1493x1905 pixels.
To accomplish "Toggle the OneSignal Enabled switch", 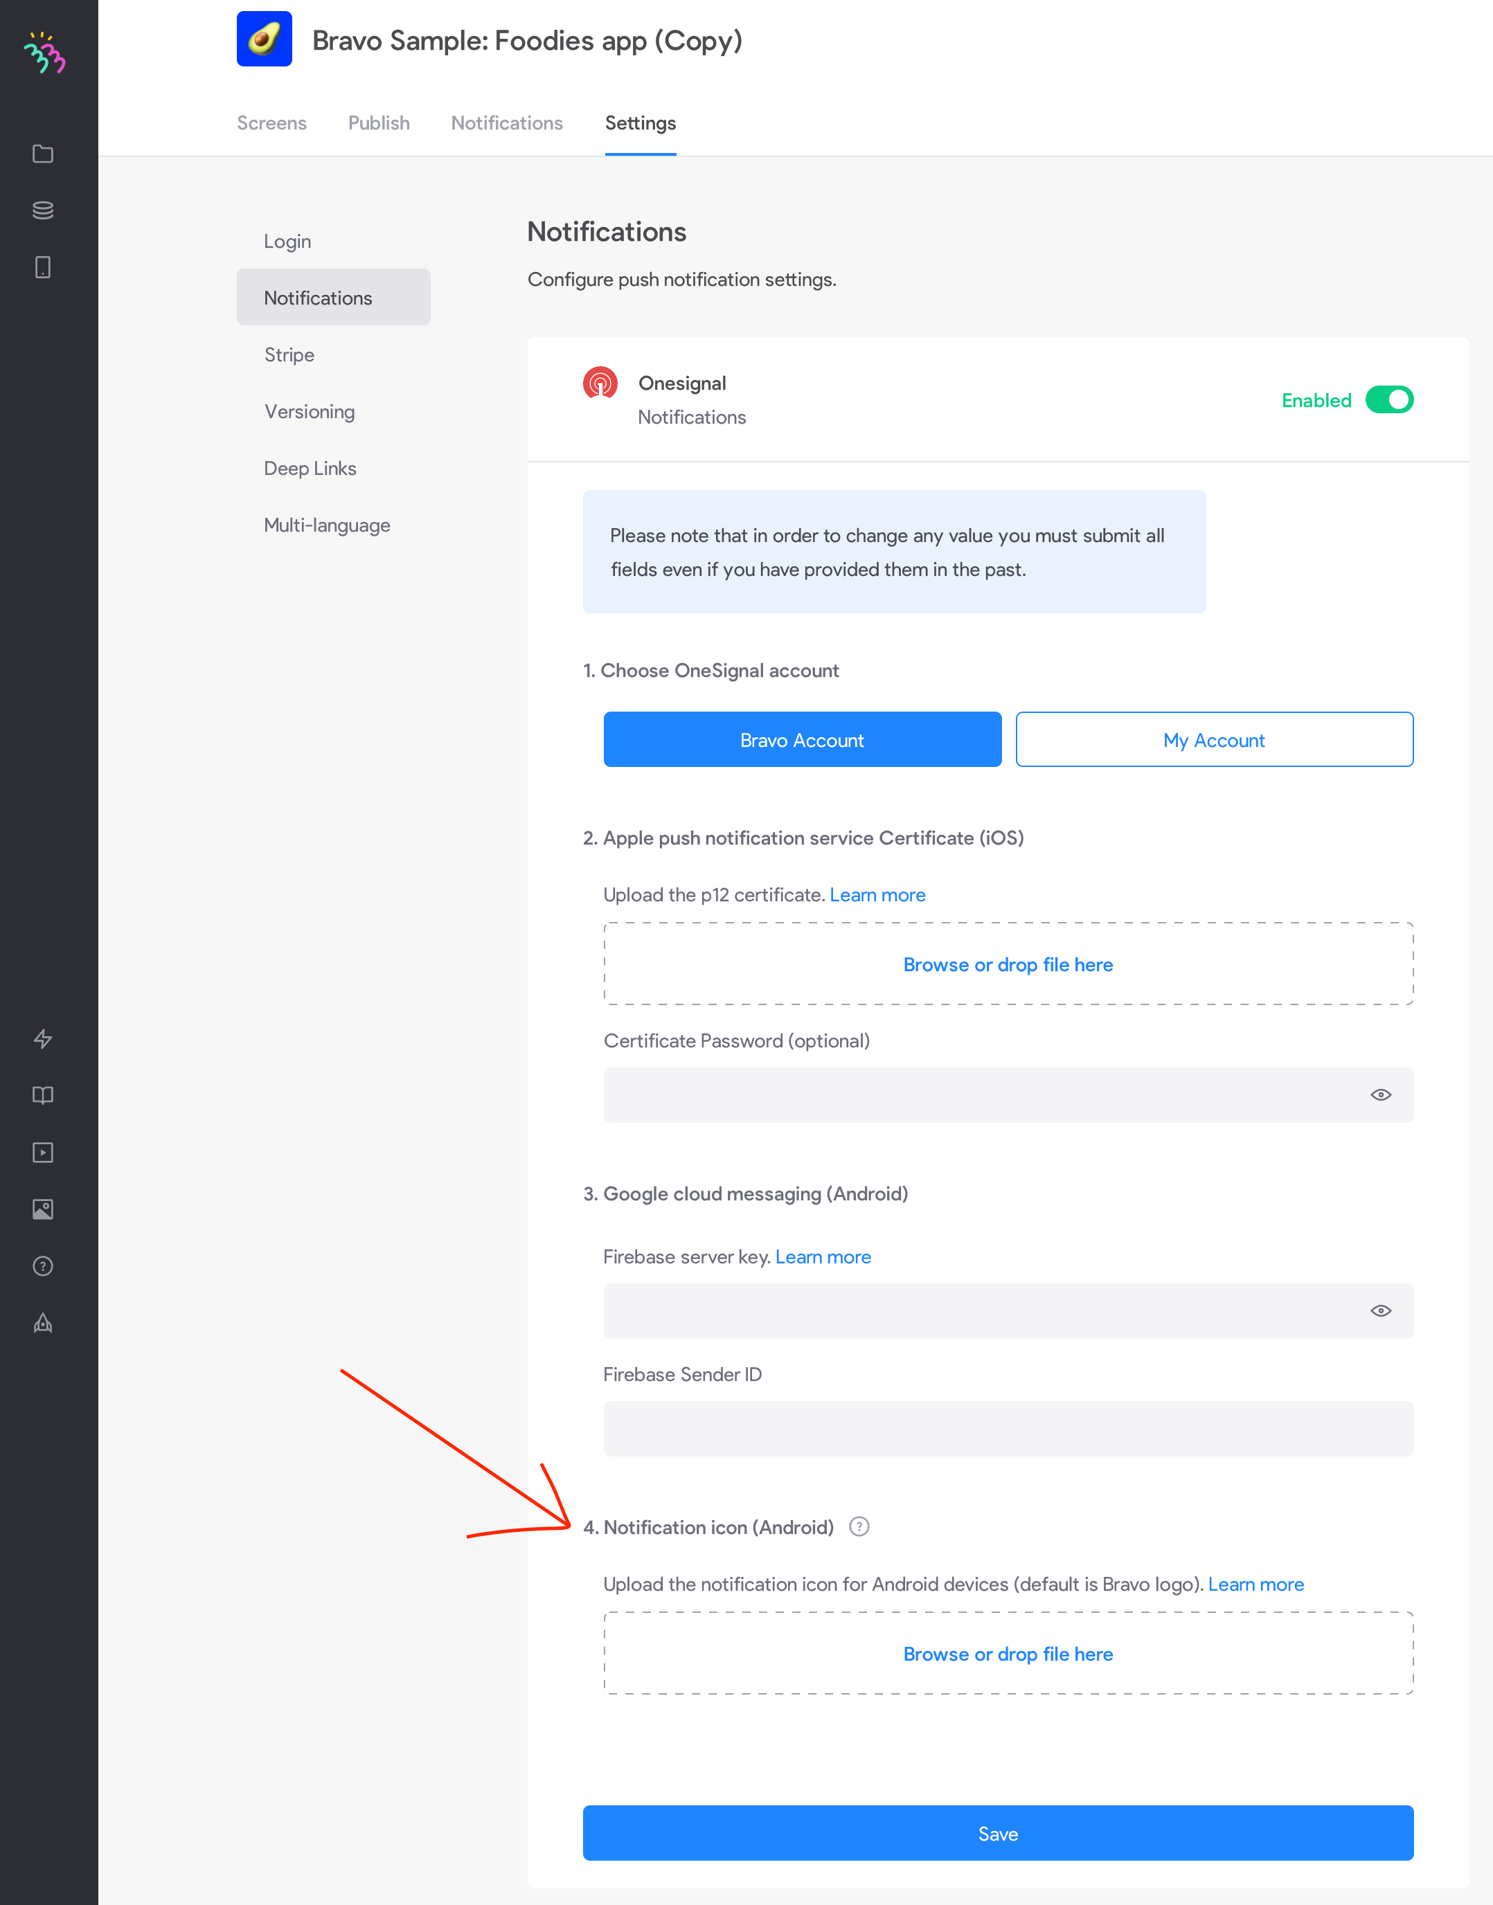I will coord(1389,399).
